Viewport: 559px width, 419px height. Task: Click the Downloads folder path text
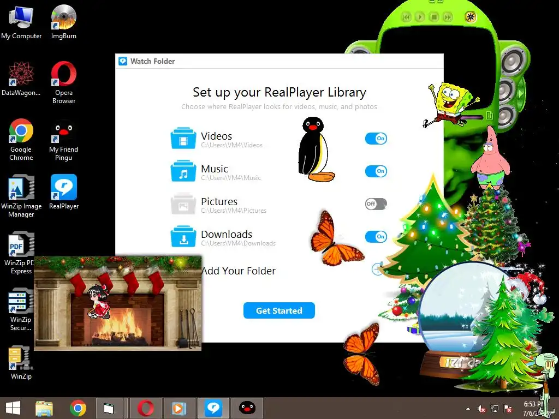tap(238, 243)
